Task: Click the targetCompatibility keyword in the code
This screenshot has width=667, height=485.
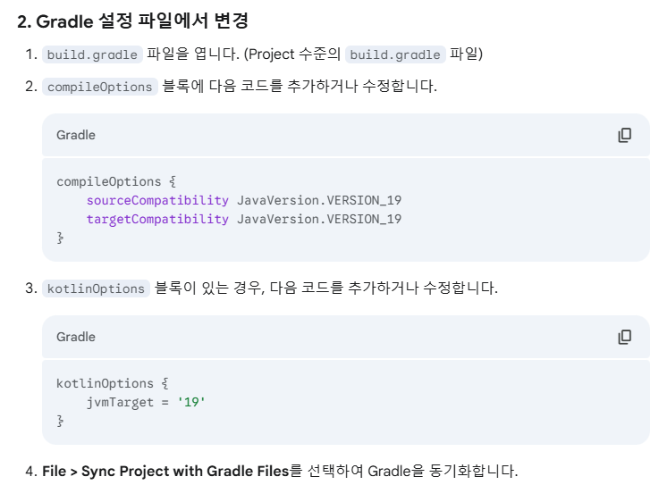Action: pos(158,220)
